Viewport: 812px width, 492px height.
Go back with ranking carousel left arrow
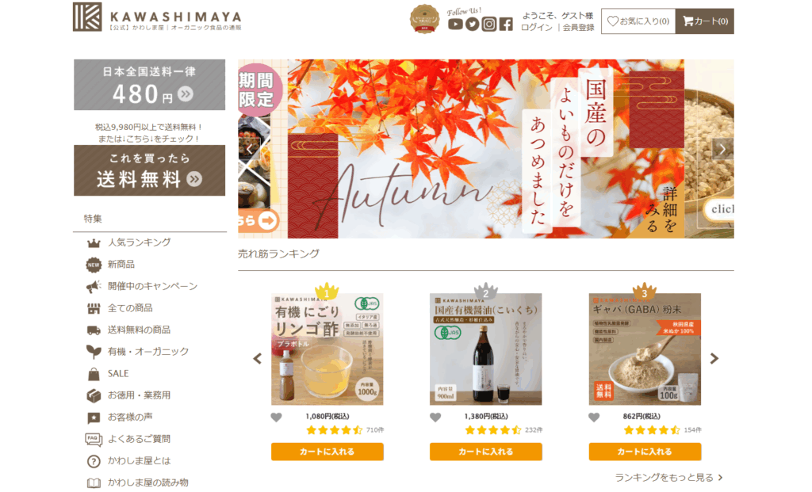258,359
